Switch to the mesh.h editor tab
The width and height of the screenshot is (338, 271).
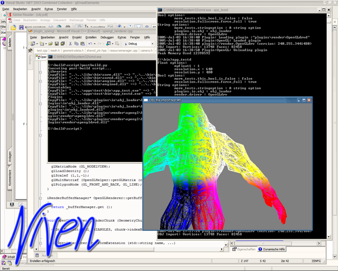click(55, 51)
